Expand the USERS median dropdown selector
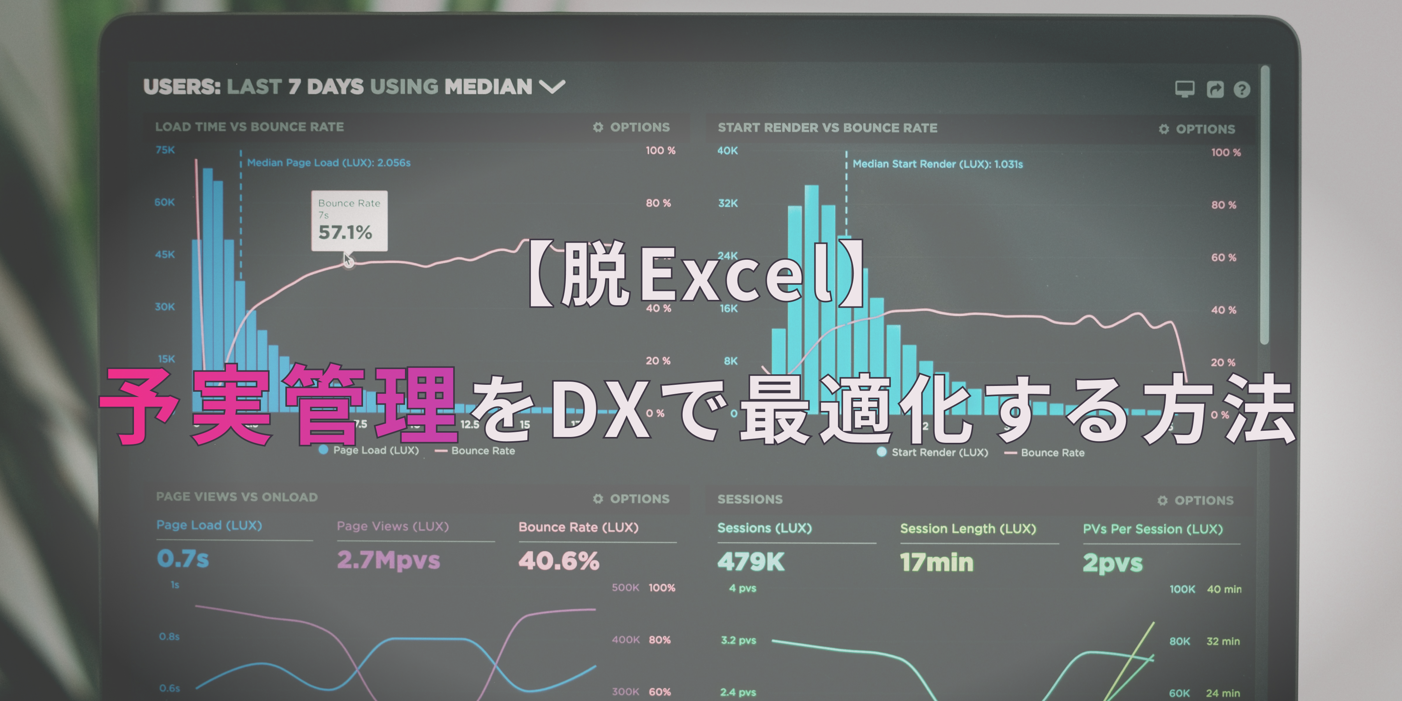1402x701 pixels. coord(556,85)
